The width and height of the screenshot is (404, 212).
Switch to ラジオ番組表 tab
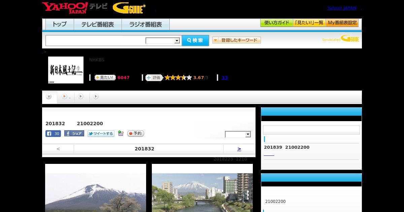point(145,25)
